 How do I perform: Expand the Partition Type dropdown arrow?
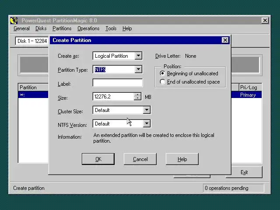point(138,69)
